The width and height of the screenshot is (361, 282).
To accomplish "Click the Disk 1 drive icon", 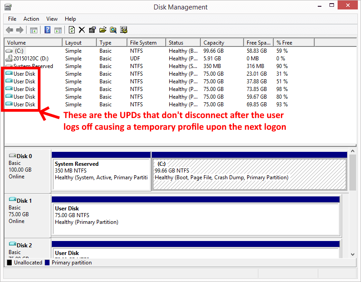I will pyautogui.click(x=13, y=199).
